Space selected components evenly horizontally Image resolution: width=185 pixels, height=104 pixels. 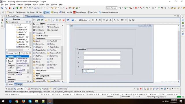click(122, 20)
